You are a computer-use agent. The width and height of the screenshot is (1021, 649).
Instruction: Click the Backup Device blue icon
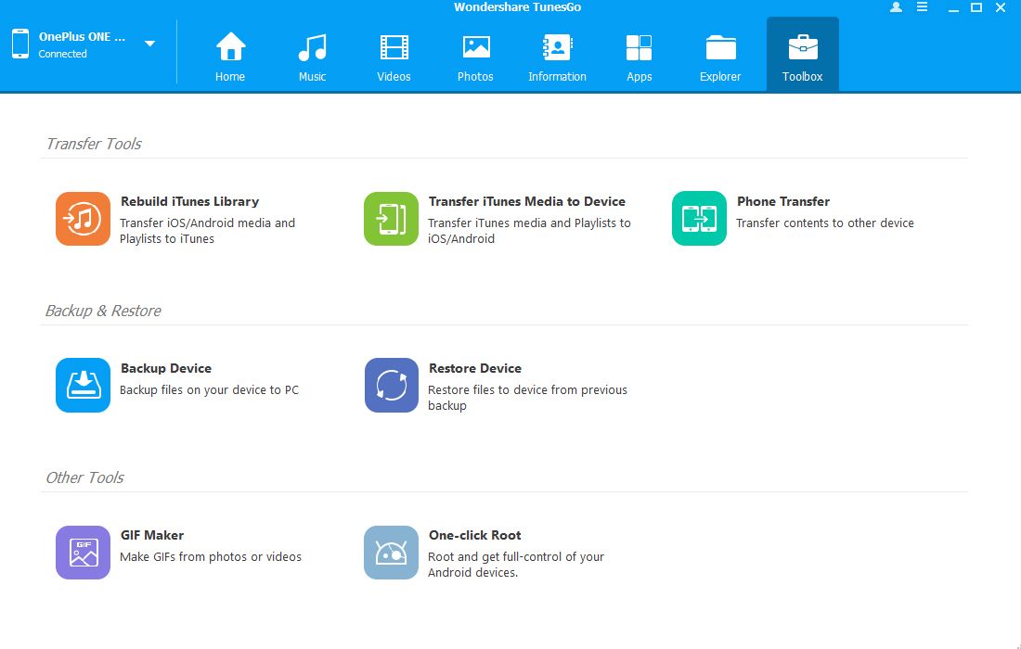83,386
